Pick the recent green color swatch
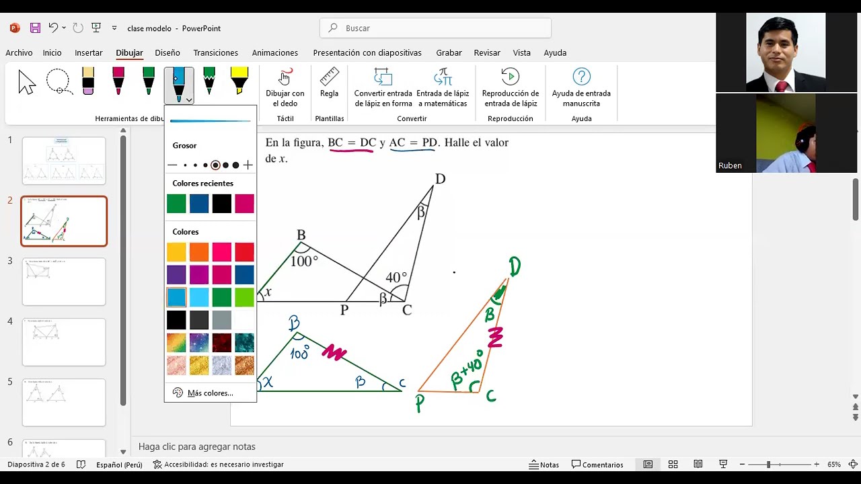The height and width of the screenshot is (484, 861). 176,204
